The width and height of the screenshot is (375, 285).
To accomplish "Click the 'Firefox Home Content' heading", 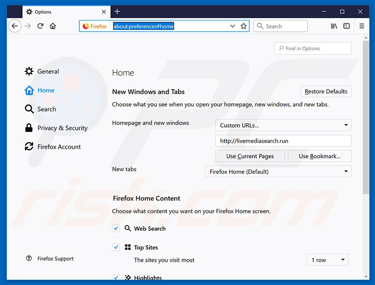I will 147,198.
